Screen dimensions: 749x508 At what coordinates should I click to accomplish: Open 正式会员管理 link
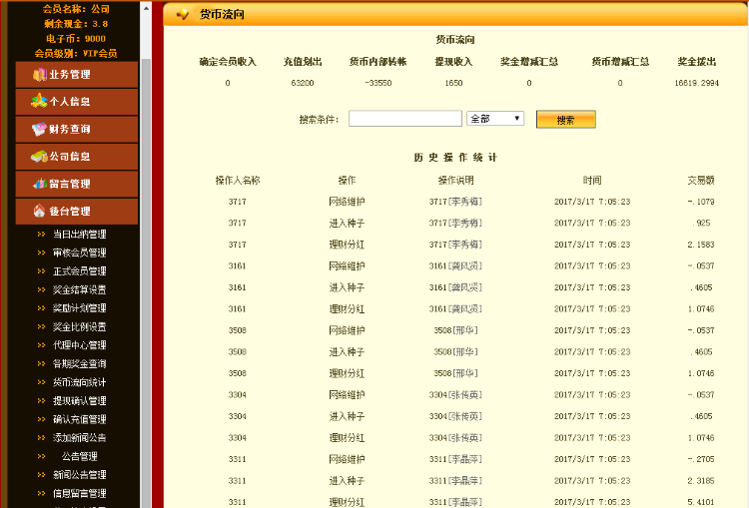(79, 271)
